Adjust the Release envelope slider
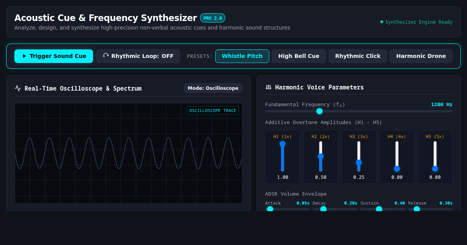The width and height of the screenshot is (467, 245). (430, 209)
